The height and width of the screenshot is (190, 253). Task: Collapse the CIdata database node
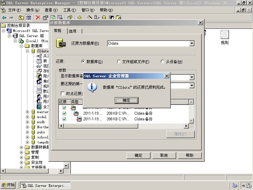[27, 51]
